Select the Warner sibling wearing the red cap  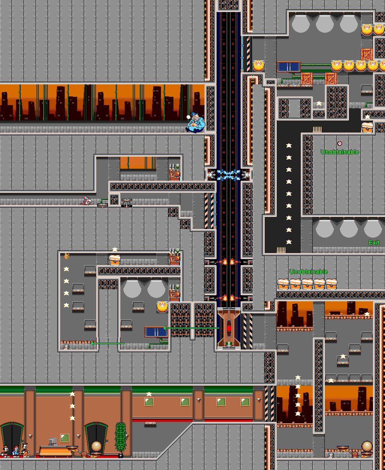15,451
